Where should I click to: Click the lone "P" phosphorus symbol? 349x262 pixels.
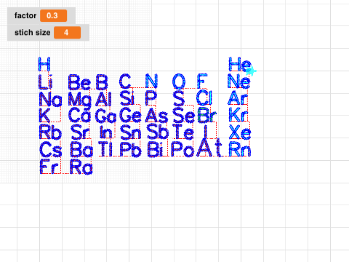coord(151,98)
